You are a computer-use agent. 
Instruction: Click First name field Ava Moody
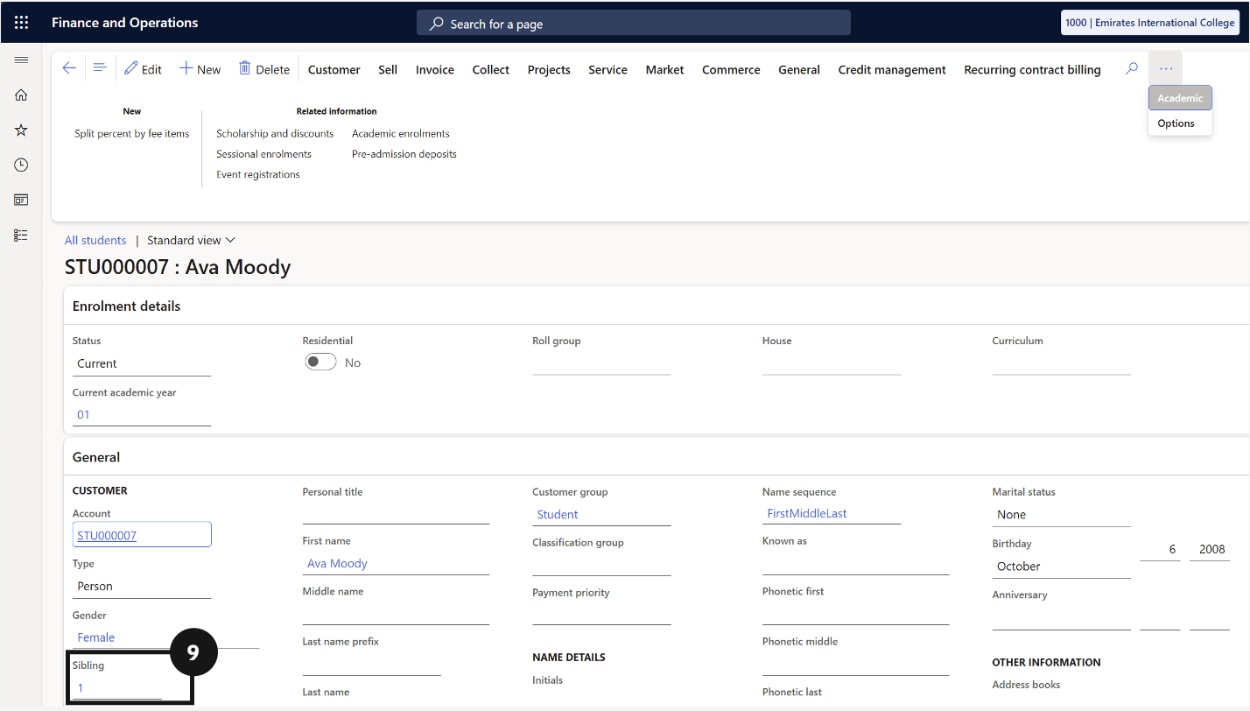(396, 563)
